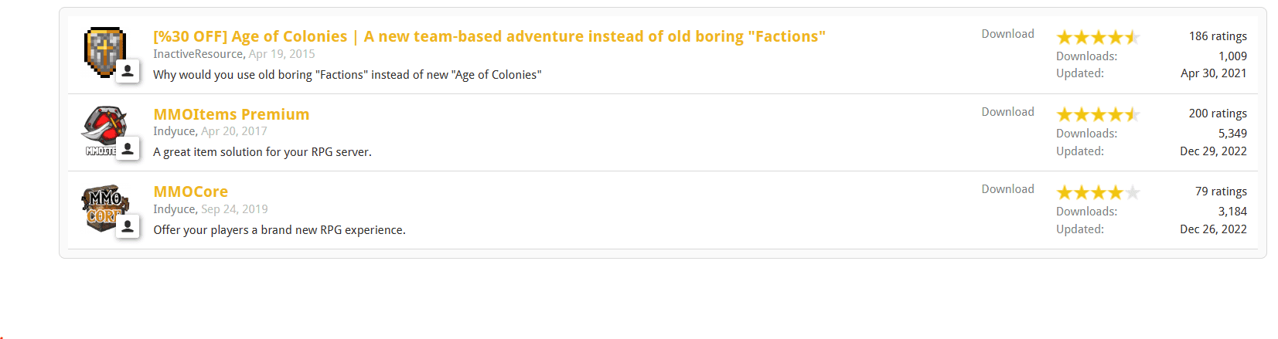Open the Age of Colonies resource title
This screenshot has height=339, width=1278.
pos(489,36)
